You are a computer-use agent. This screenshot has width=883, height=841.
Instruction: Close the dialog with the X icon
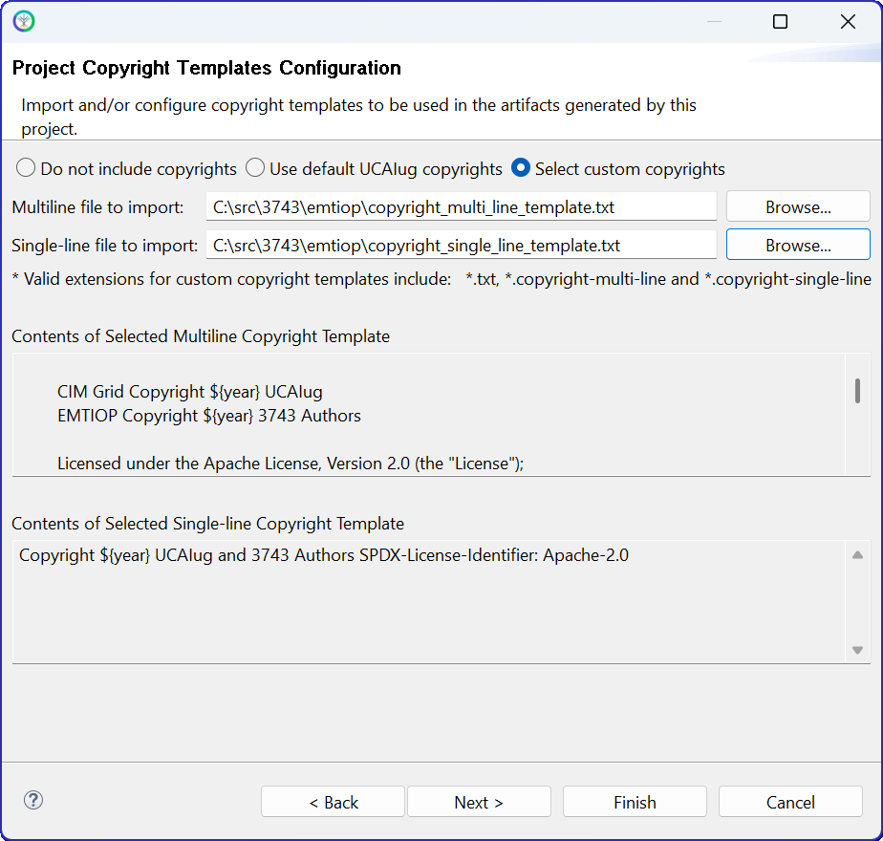click(848, 22)
